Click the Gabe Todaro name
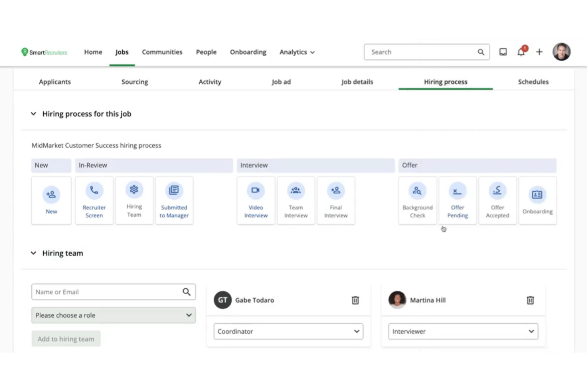This screenshot has width=587, height=391. pyautogui.click(x=255, y=300)
